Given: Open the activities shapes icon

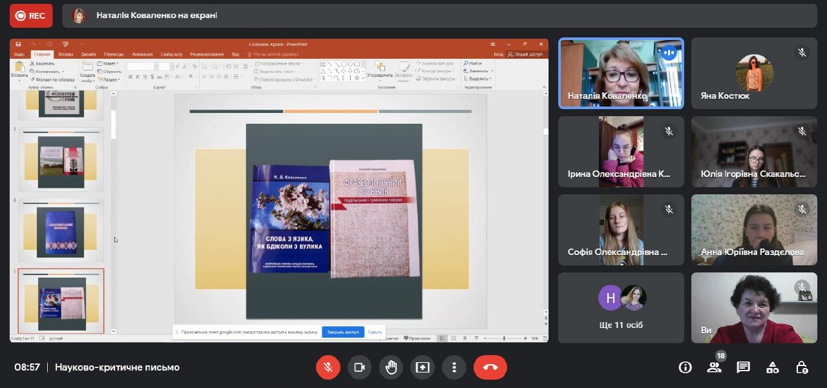Looking at the screenshot, I should click(772, 367).
